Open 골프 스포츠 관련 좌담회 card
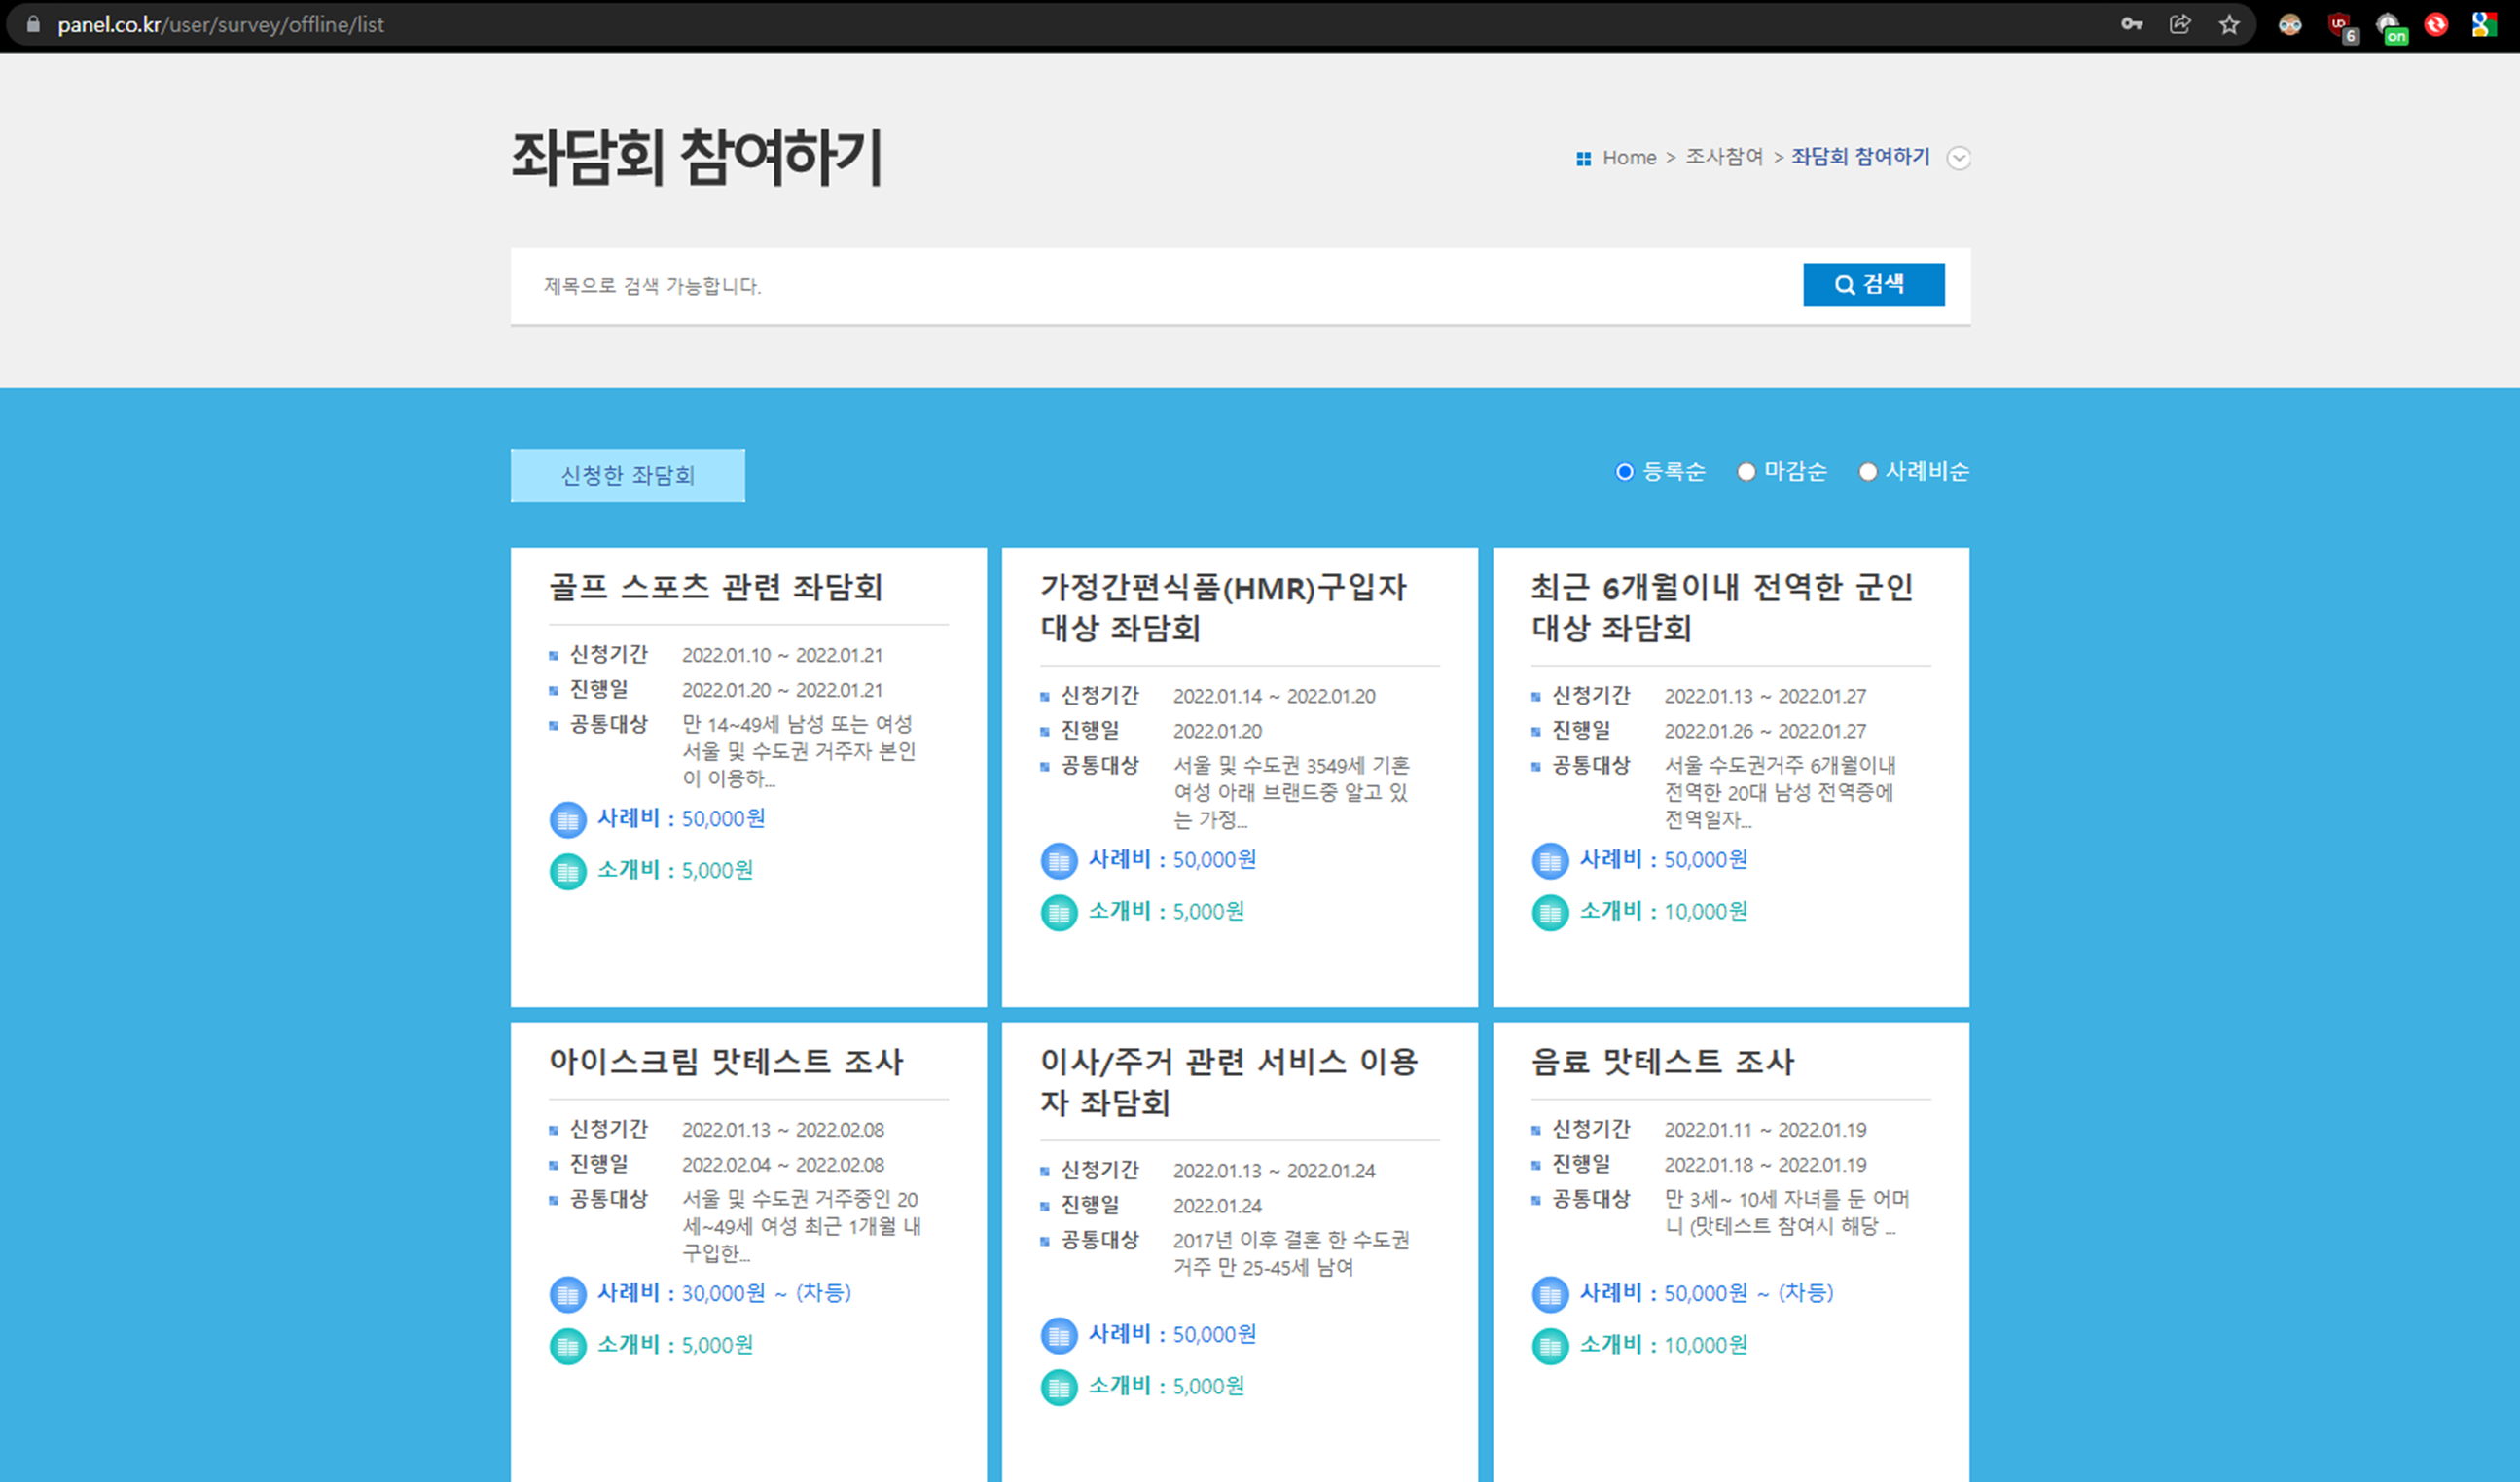The image size is (2520, 1482). tap(715, 587)
